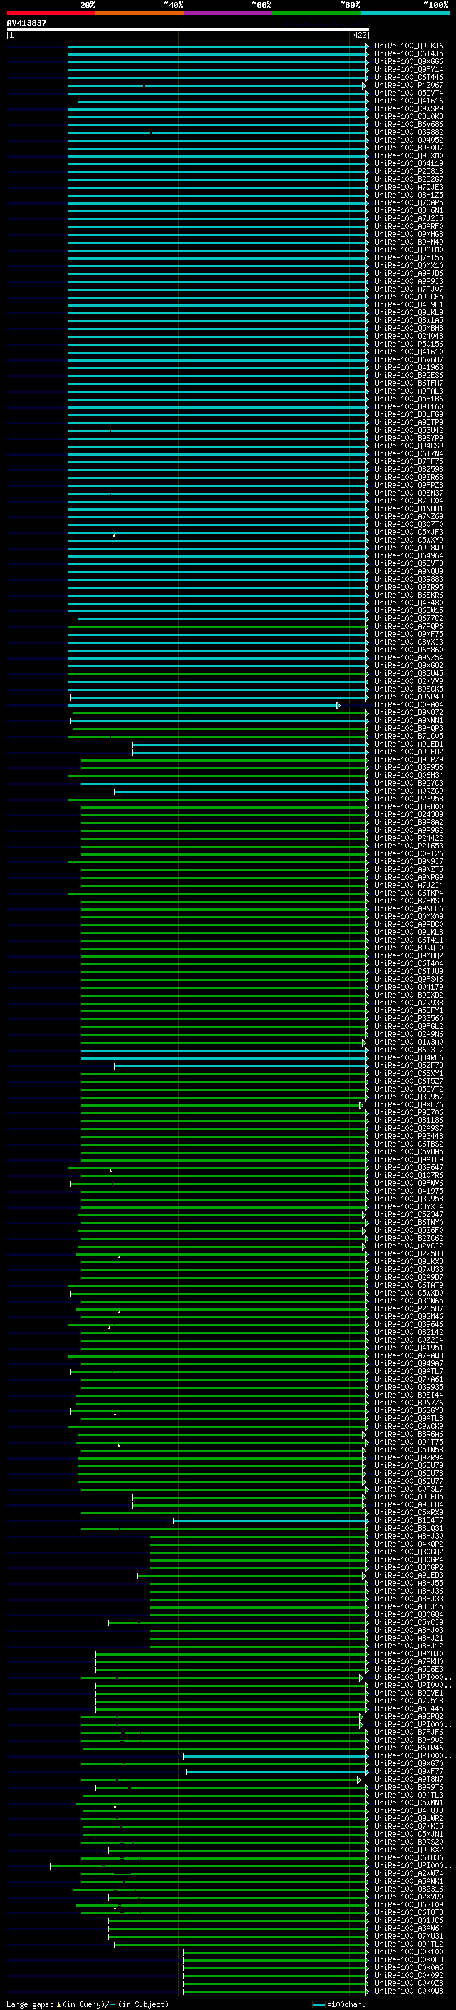Select the label UniRef100_Q41616
Viewport: 456px width, 2010px height.
coord(408,101)
